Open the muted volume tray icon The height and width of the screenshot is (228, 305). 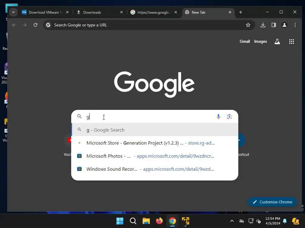point(259,221)
